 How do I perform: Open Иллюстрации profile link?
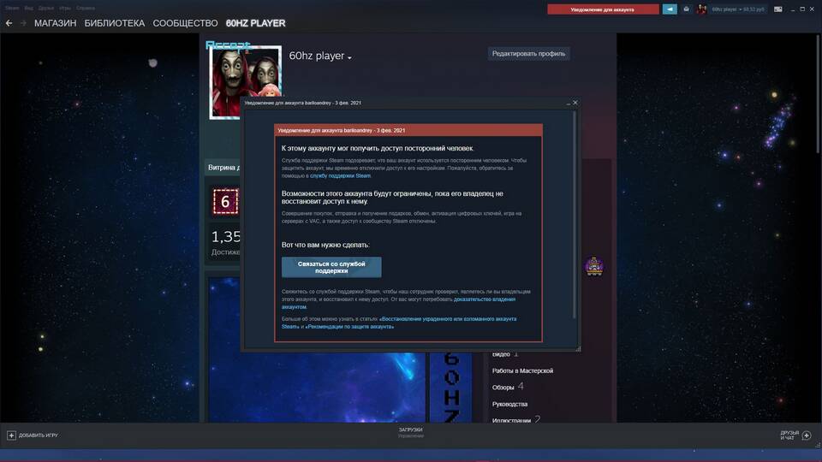[511, 420]
